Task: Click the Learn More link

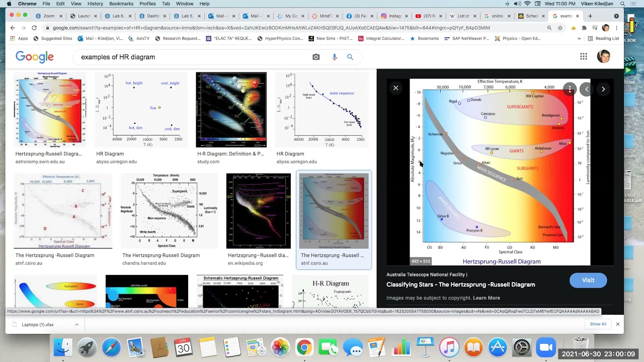Action: 487,298
